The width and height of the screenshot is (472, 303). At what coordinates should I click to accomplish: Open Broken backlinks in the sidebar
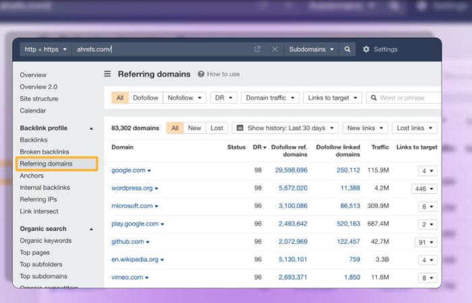[45, 151]
